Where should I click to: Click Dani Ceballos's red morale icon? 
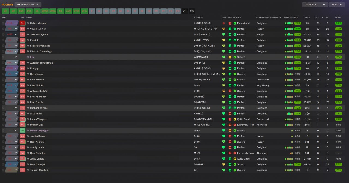click(x=235, y=153)
